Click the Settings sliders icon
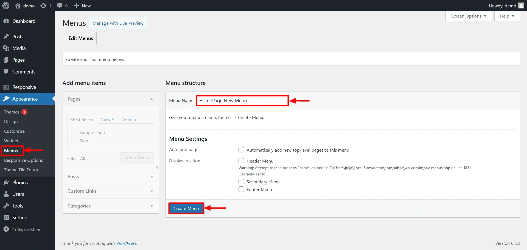The width and height of the screenshot is (527, 250). (6, 217)
